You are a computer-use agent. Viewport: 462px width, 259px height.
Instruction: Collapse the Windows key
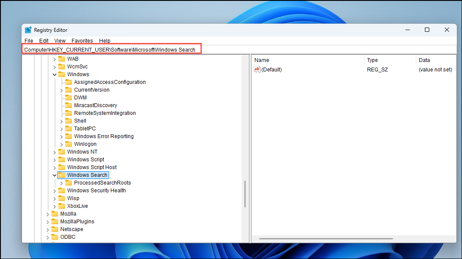coord(54,75)
